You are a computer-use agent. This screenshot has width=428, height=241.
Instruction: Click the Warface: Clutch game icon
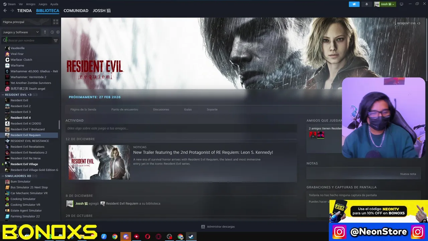pyautogui.click(x=7, y=60)
